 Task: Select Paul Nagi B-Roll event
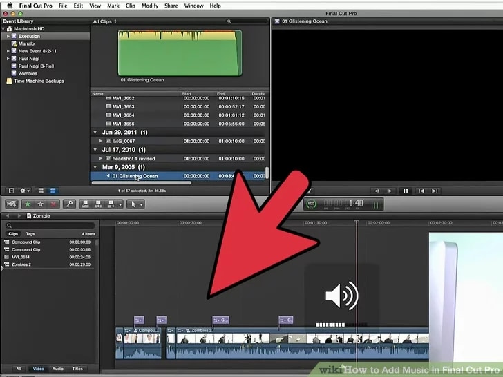36,66
